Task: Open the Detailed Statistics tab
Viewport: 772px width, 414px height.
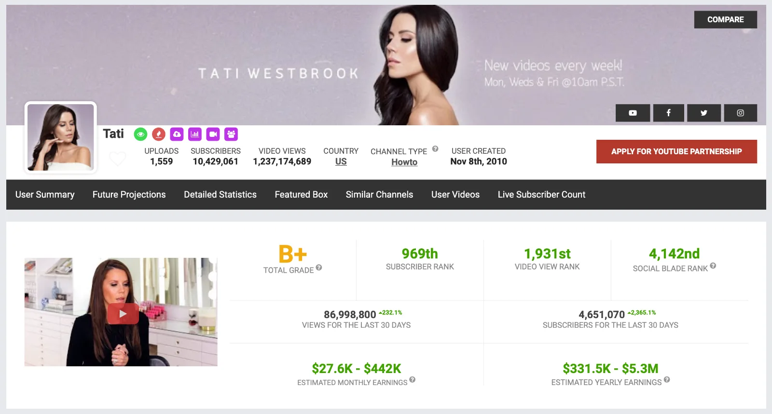Action: tap(220, 195)
